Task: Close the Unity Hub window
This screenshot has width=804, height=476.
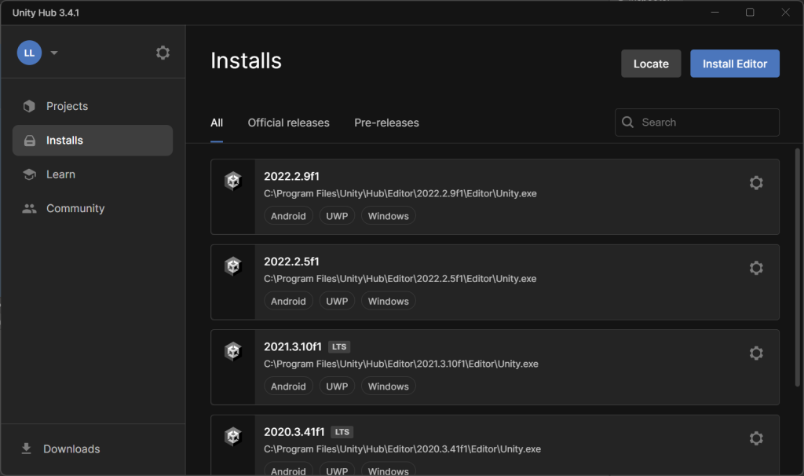Action: (x=785, y=12)
